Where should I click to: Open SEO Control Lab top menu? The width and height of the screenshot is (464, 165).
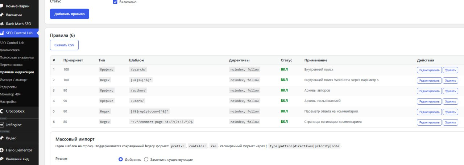pyautogui.click(x=19, y=33)
